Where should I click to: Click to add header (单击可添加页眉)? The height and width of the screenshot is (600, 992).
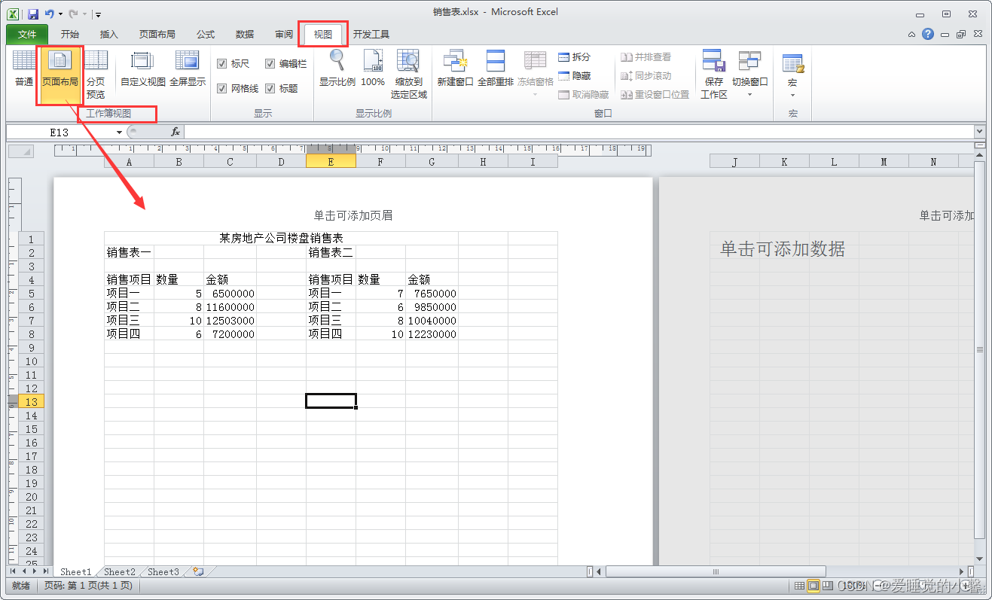[353, 215]
